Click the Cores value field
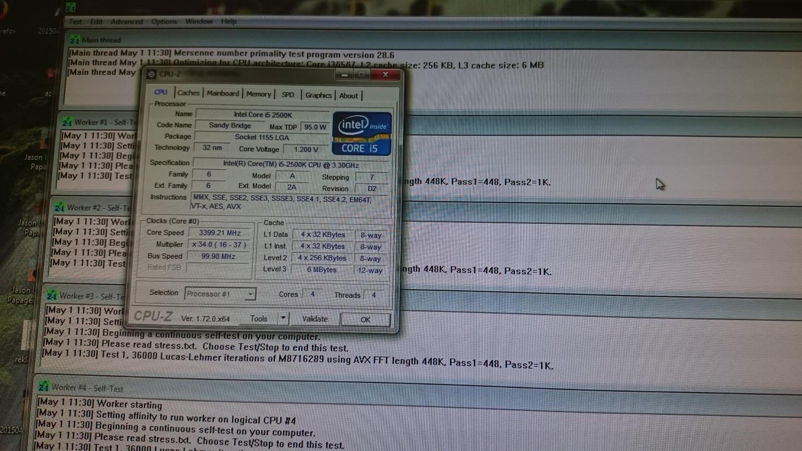Image resolution: width=802 pixels, height=451 pixels. click(x=313, y=294)
